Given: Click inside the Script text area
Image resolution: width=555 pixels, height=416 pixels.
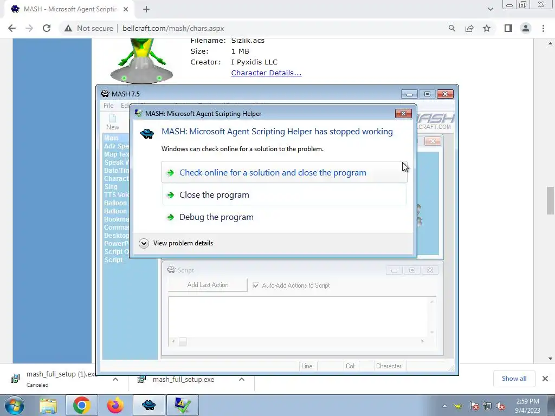Looking at the screenshot, I should (x=299, y=316).
